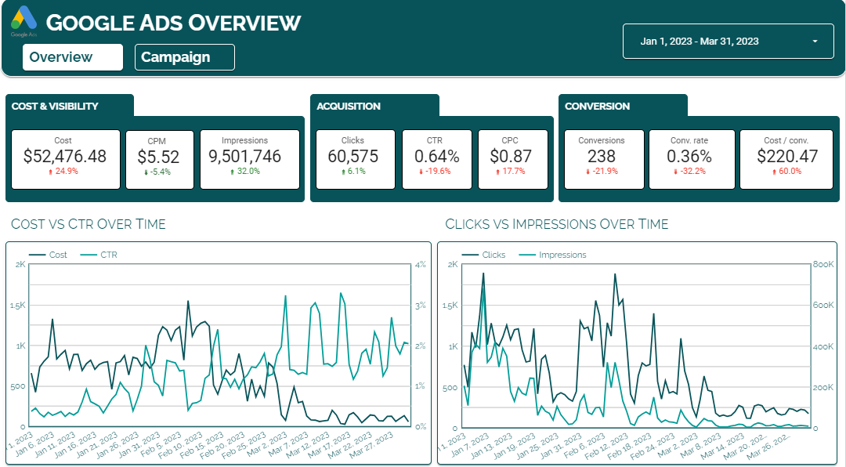This screenshot has height=467, width=846.
Task: Click the red down arrow under CTR
Action: coord(421,172)
